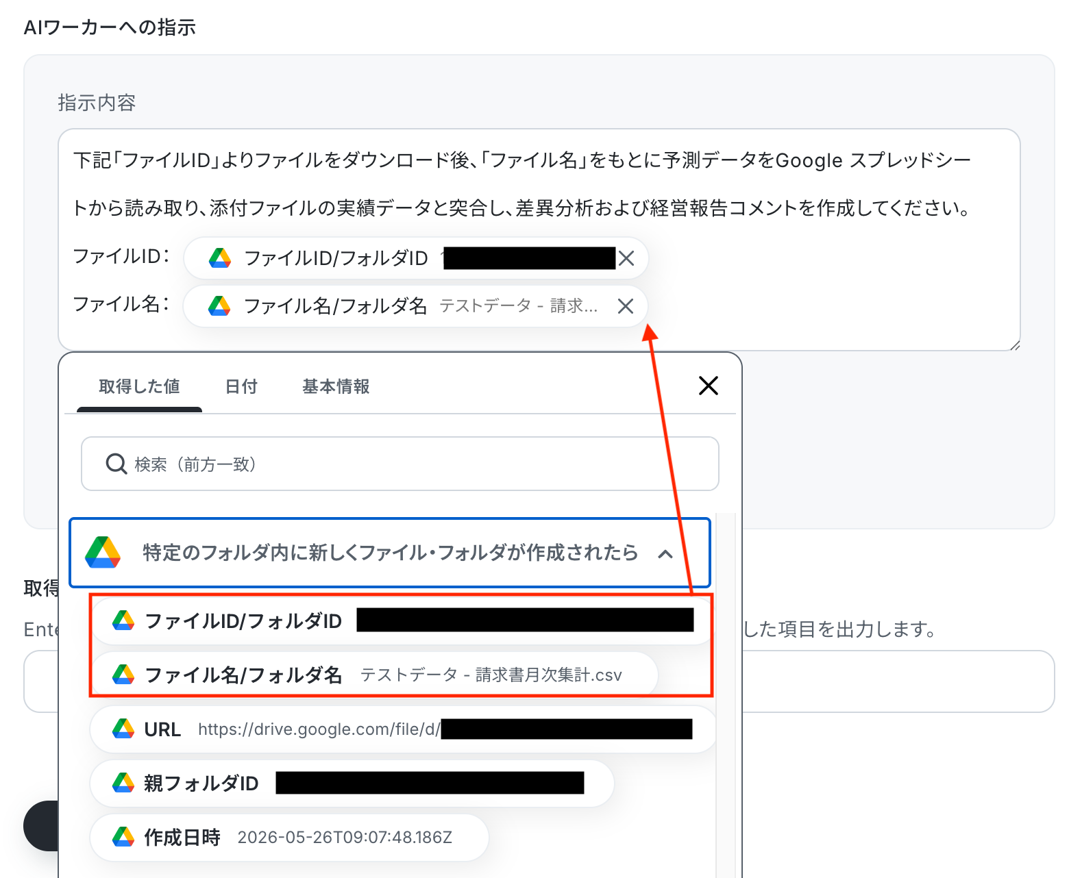Click the Drive icon beside 親フォルダID
1069x878 pixels.
(123, 783)
